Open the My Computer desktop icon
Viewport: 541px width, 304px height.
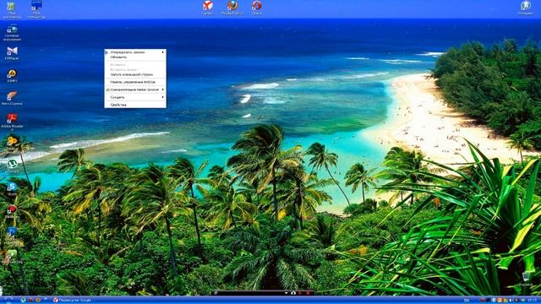coord(36,9)
